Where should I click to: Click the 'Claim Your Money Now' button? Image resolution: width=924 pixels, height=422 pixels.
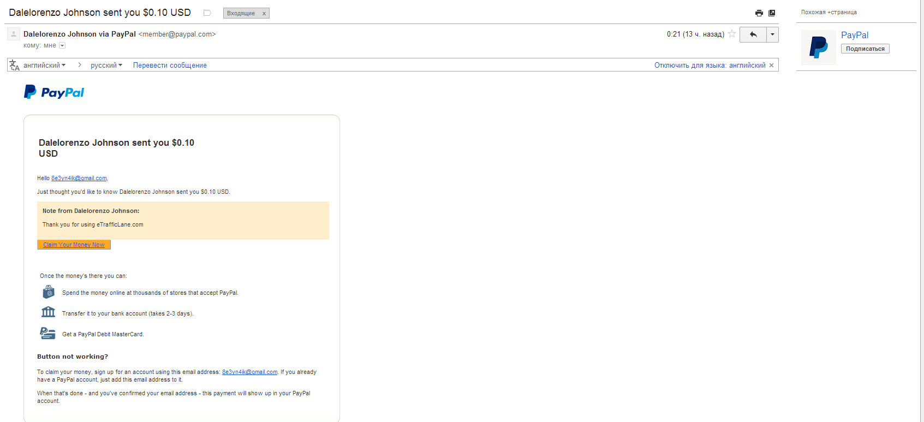74,245
